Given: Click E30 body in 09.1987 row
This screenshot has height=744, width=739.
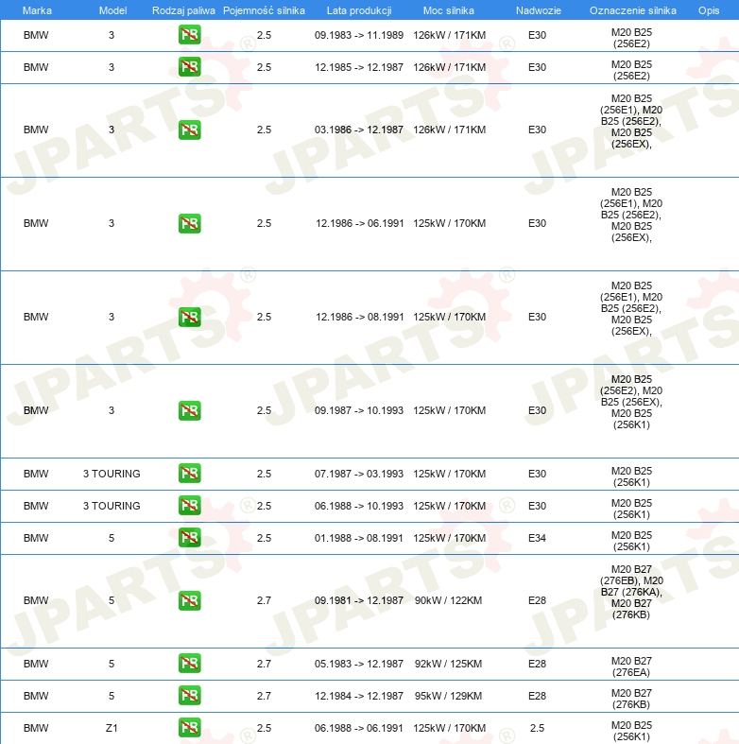Looking at the screenshot, I should click(537, 410).
